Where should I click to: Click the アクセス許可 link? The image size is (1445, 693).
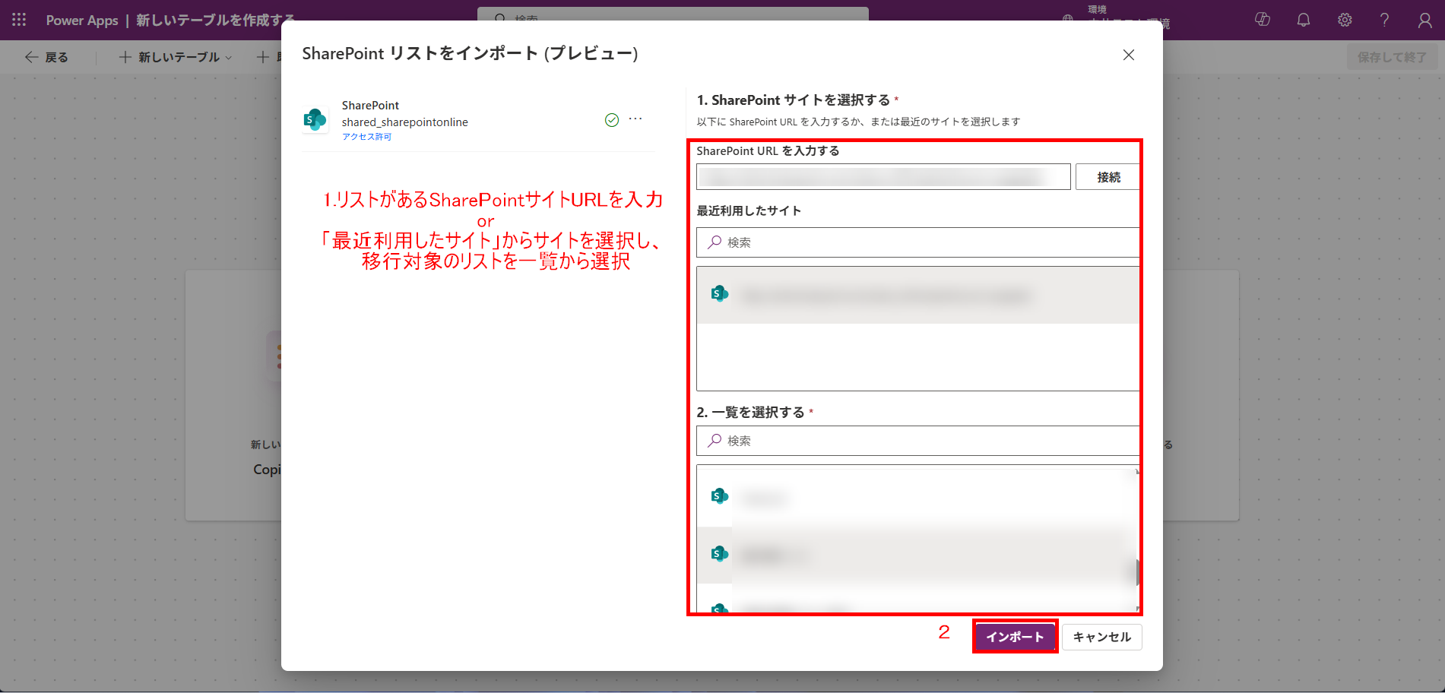[x=366, y=137]
